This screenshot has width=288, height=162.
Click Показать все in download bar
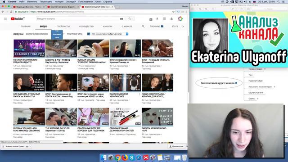(x=176, y=146)
